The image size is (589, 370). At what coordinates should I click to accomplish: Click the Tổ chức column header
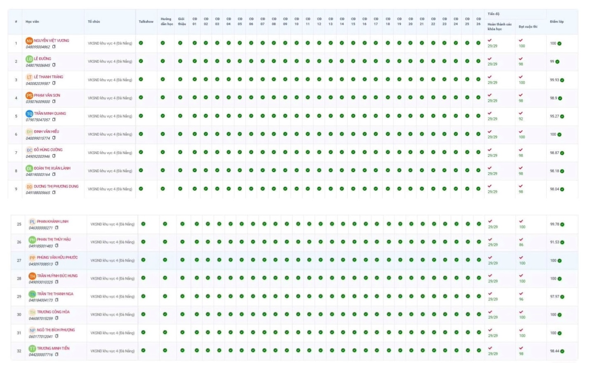(94, 21)
